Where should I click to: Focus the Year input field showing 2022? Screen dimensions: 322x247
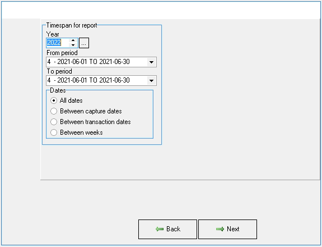pos(58,43)
